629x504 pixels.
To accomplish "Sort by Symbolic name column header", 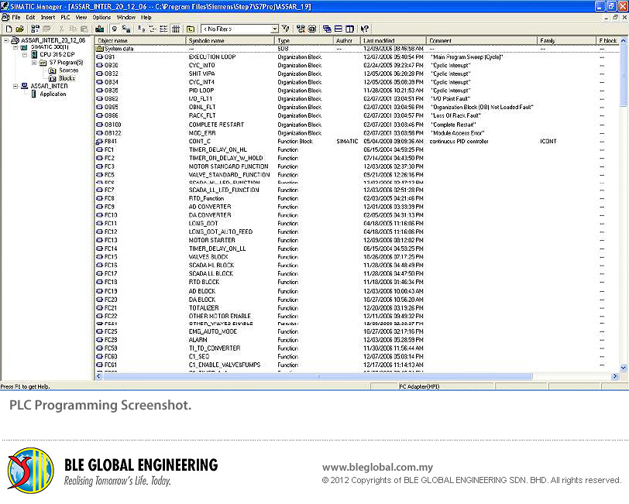I will (229, 40).
